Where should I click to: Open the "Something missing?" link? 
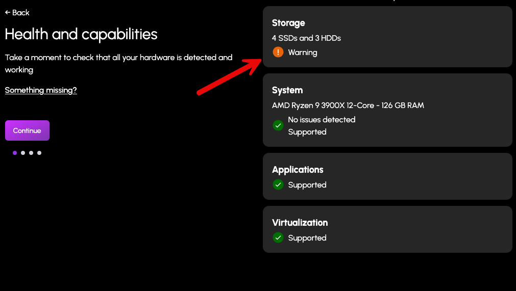[x=41, y=90]
